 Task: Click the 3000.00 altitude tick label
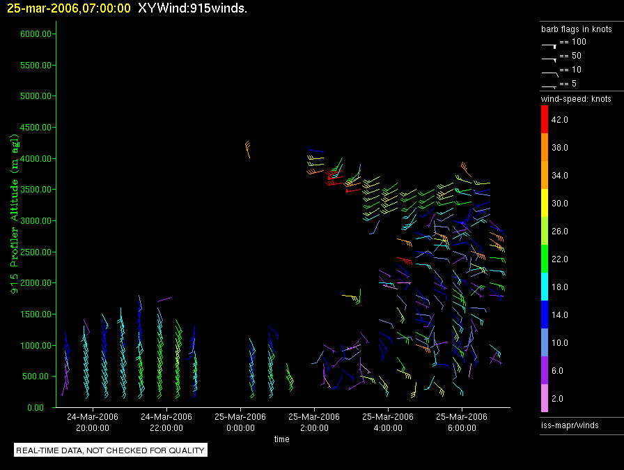point(30,221)
